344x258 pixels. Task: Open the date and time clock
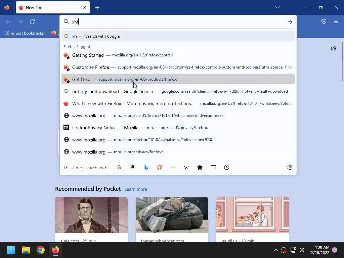[319, 250]
